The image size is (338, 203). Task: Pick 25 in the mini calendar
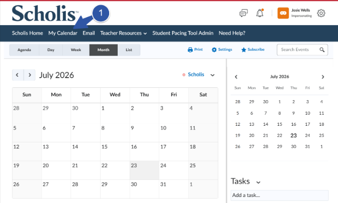tap(321, 135)
